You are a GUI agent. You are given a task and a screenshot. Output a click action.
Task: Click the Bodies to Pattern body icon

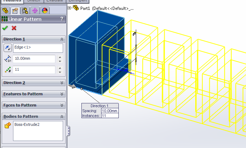8,125
